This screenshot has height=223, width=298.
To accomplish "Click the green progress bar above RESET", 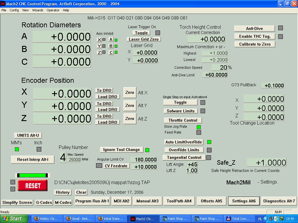I will (x=33, y=175).
